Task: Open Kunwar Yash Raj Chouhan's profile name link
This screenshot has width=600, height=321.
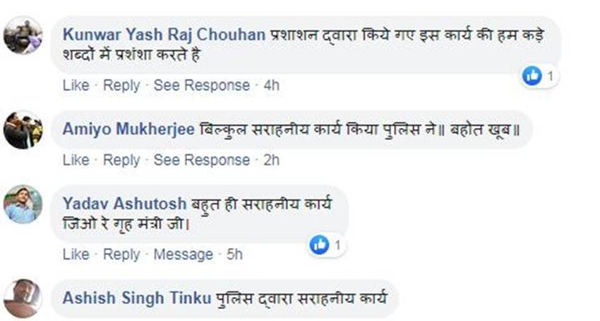Action: click(x=164, y=34)
